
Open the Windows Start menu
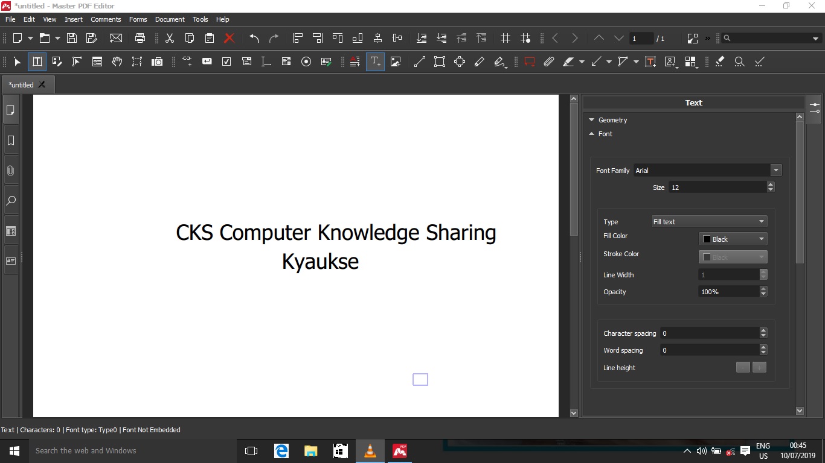tap(14, 450)
